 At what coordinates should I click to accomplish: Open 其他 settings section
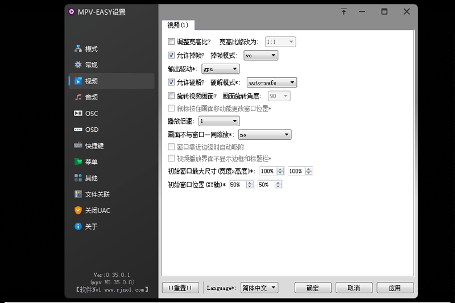[111, 178]
